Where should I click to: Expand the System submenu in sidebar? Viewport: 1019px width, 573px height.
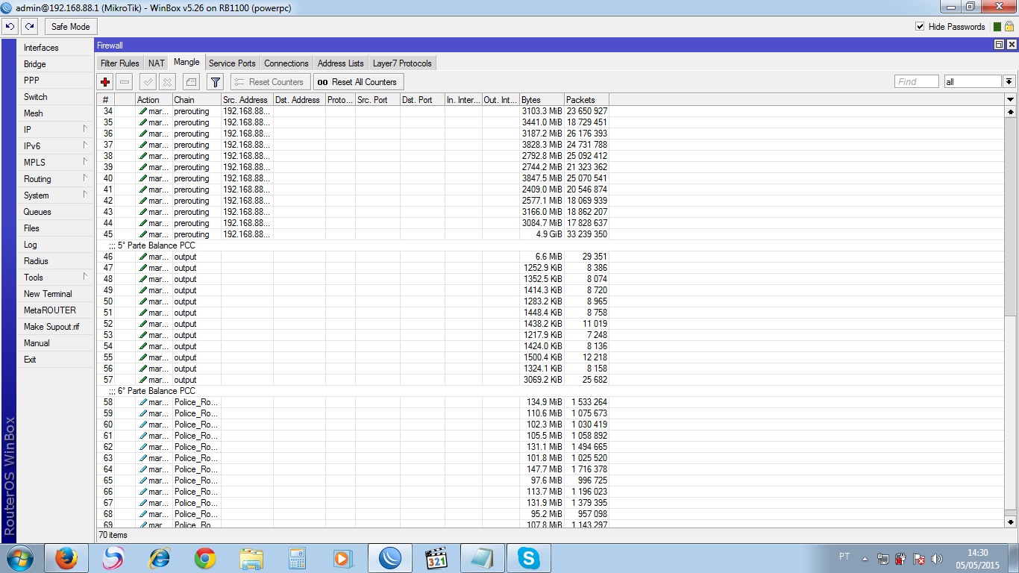[x=85, y=195]
